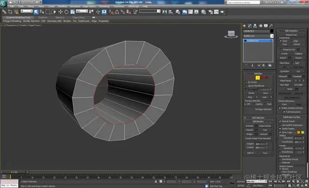Open the Display command panel tab
309x188 pixels.
click(266, 26)
